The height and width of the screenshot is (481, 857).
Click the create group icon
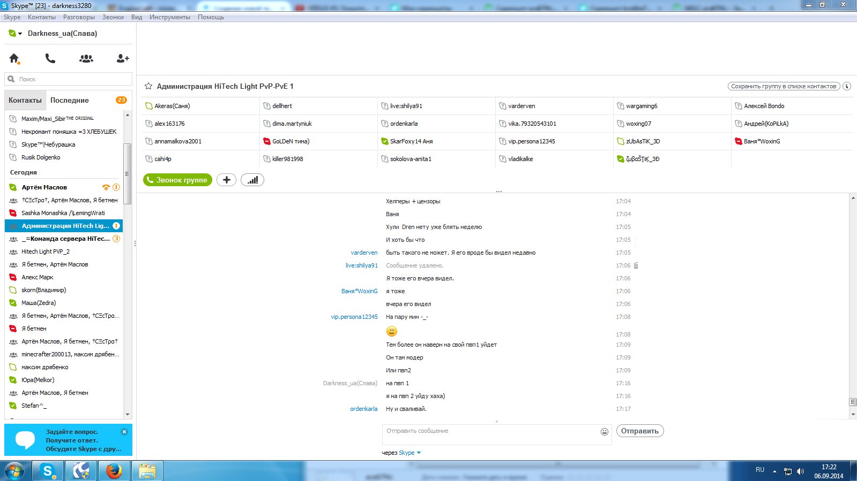coord(86,58)
